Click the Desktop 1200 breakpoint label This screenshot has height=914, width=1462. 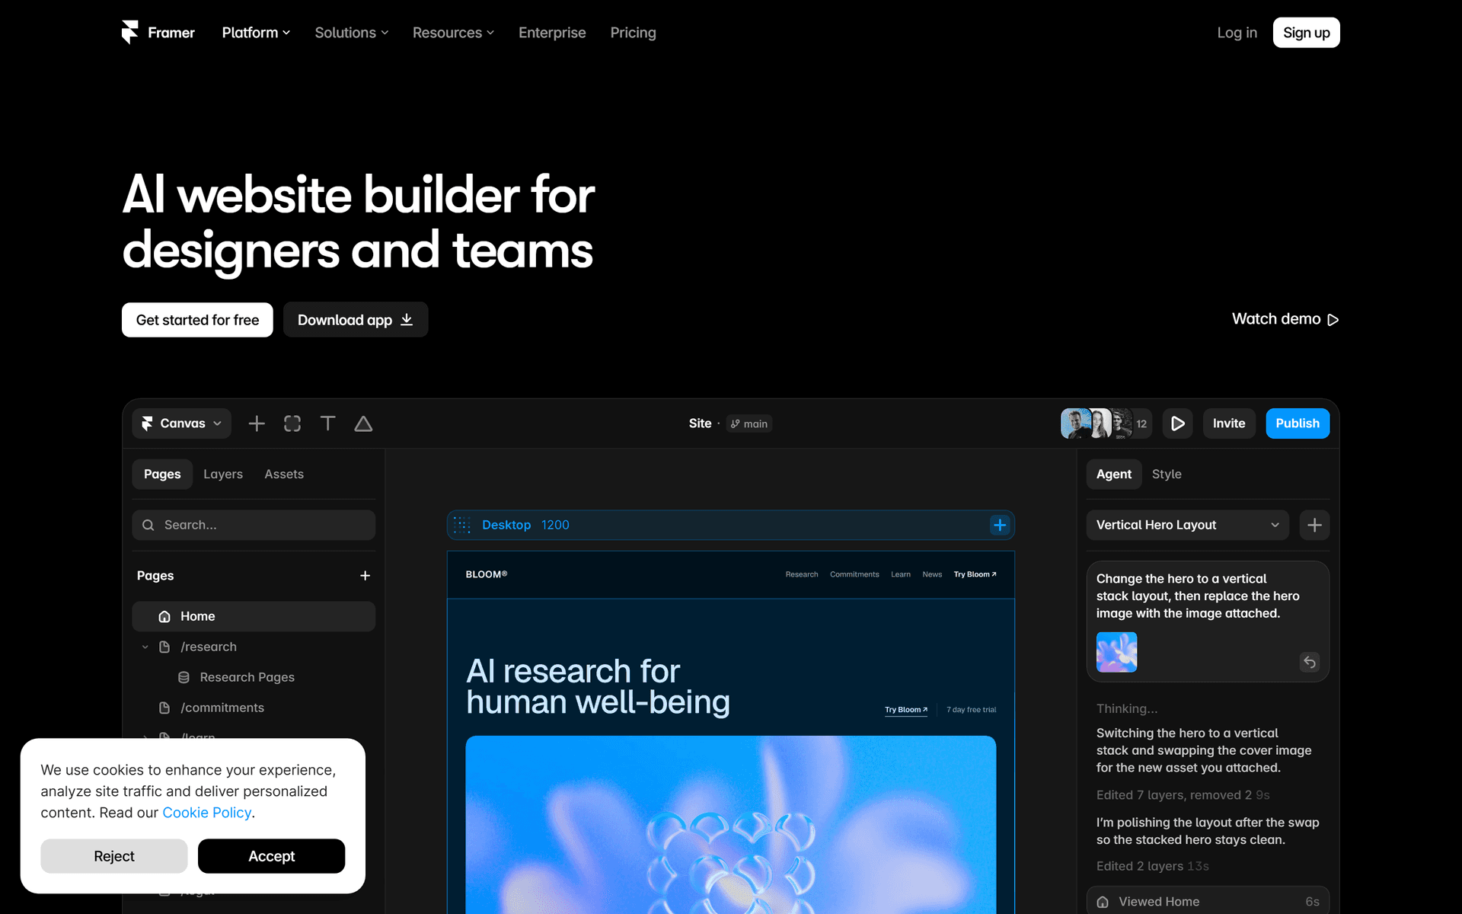(x=525, y=525)
